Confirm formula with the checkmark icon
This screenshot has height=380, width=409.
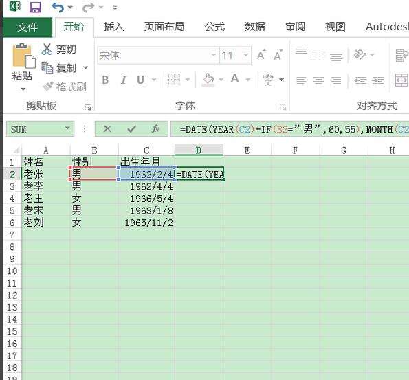pos(132,128)
